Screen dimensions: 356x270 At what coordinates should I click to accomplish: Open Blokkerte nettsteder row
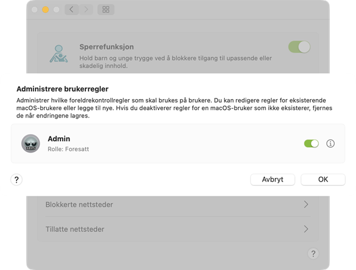pyautogui.click(x=178, y=204)
